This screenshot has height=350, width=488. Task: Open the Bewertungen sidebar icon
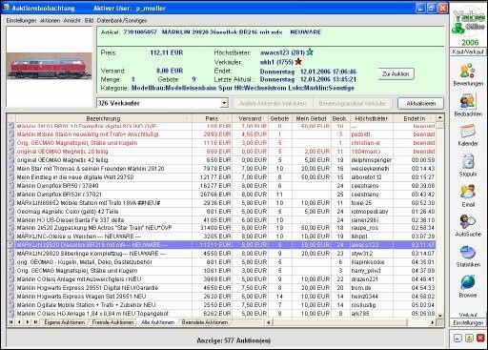pyautogui.click(x=468, y=71)
